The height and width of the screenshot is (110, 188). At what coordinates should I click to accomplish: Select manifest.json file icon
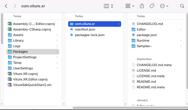(x=72, y=29)
